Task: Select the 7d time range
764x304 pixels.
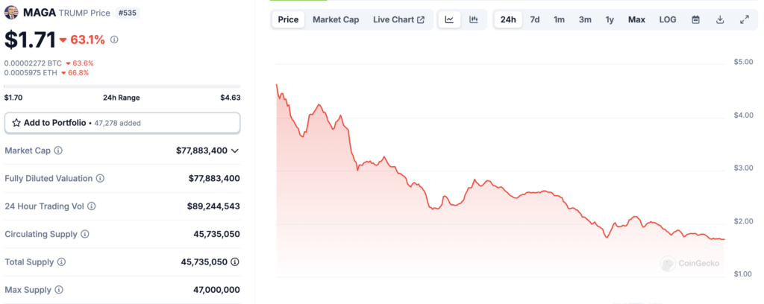Action: pos(534,20)
